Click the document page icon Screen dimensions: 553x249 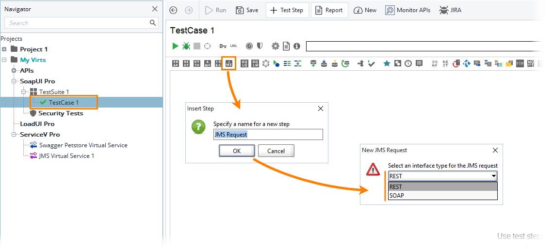[286, 46]
